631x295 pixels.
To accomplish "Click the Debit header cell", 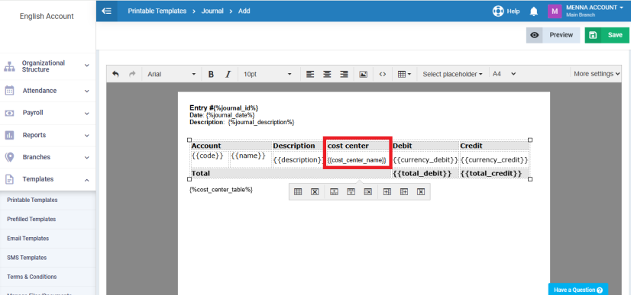I will [x=426, y=146].
